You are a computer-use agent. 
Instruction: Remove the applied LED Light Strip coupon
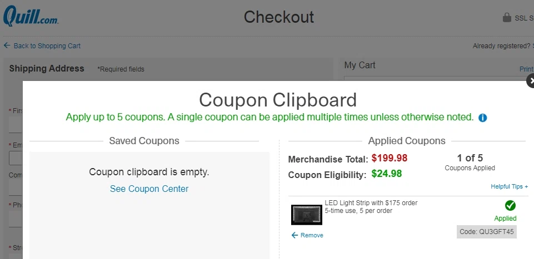click(307, 235)
